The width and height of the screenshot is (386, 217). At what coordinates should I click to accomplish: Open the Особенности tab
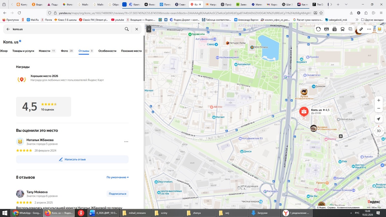pyautogui.click(x=107, y=51)
